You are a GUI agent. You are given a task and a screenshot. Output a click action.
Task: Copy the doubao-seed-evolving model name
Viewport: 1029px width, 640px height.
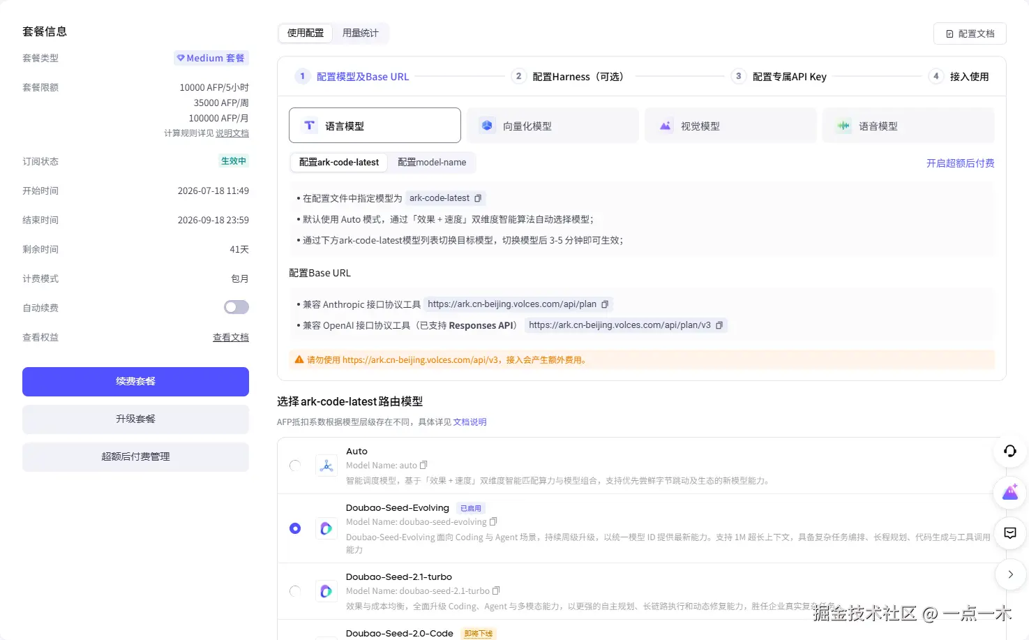coord(493,521)
